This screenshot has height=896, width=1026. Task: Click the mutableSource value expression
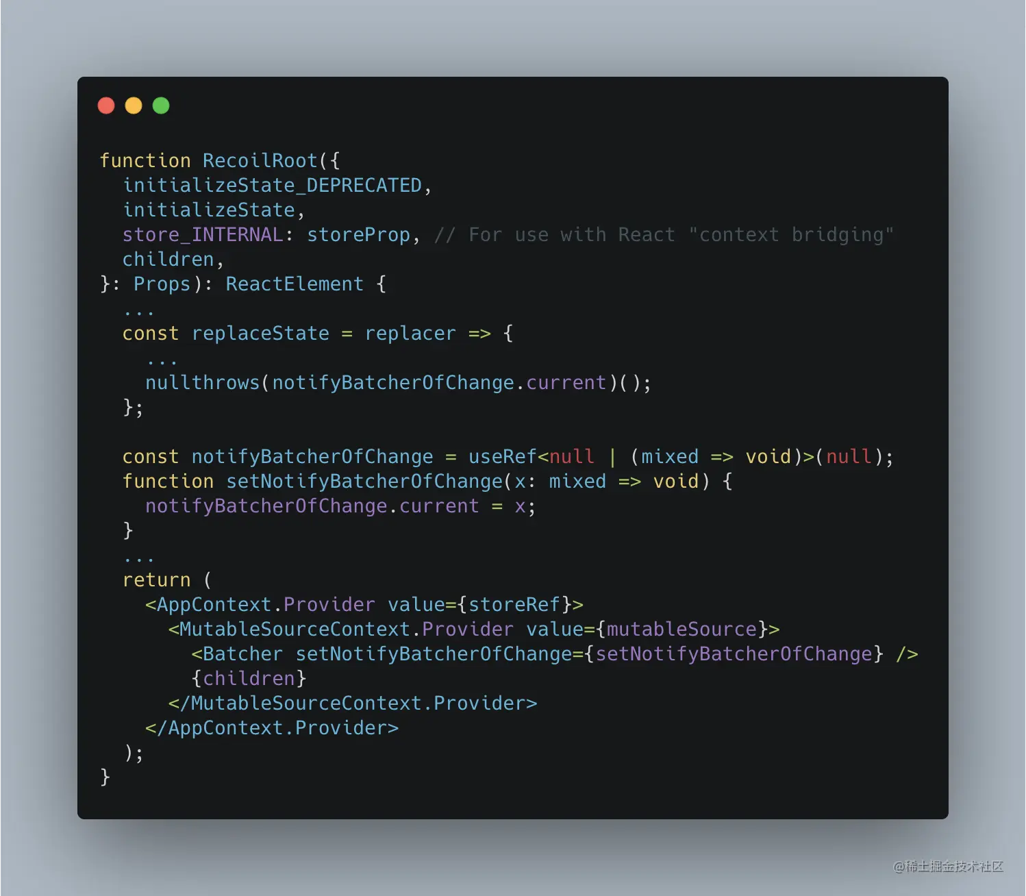tap(681, 630)
